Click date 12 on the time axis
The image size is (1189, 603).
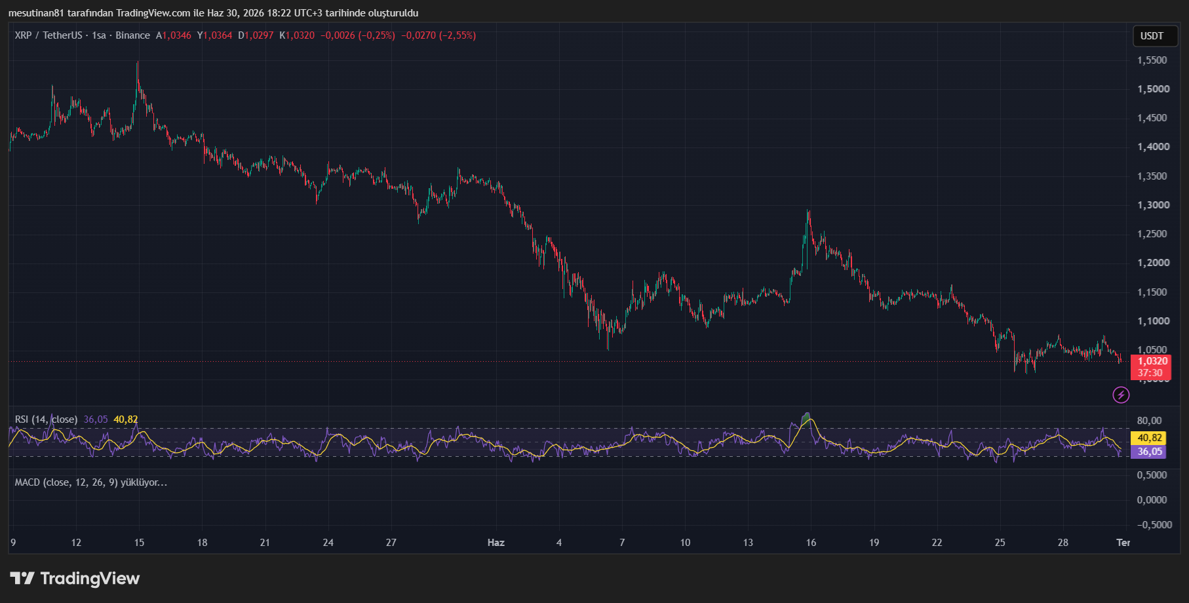76,543
